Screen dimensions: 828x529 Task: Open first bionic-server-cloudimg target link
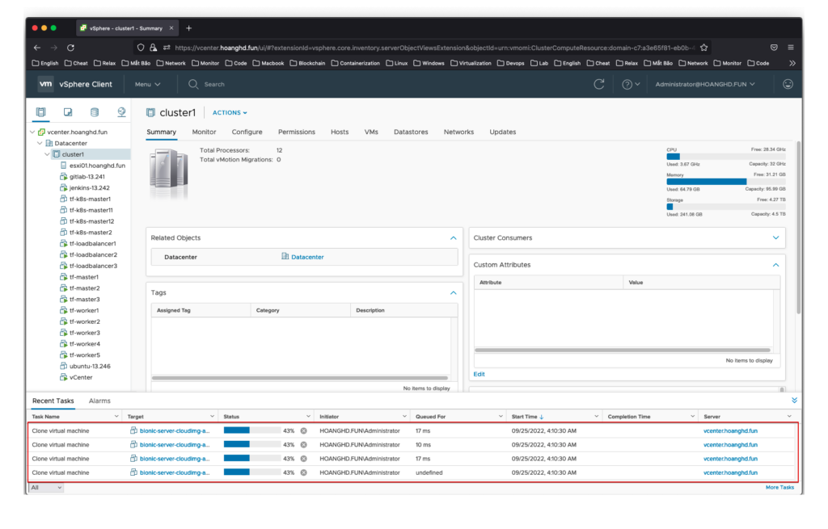click(175, 431)
